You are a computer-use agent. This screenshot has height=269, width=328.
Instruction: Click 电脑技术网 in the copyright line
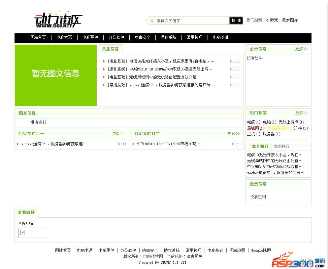(x=153, y=256)
